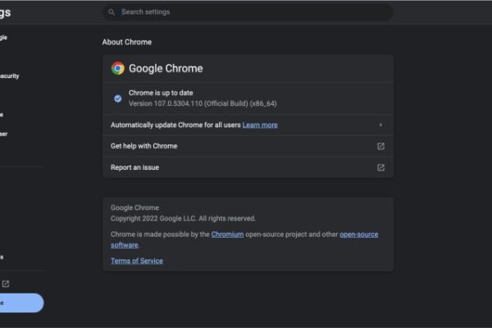Open the Learn more link

[x=260, y=125]
